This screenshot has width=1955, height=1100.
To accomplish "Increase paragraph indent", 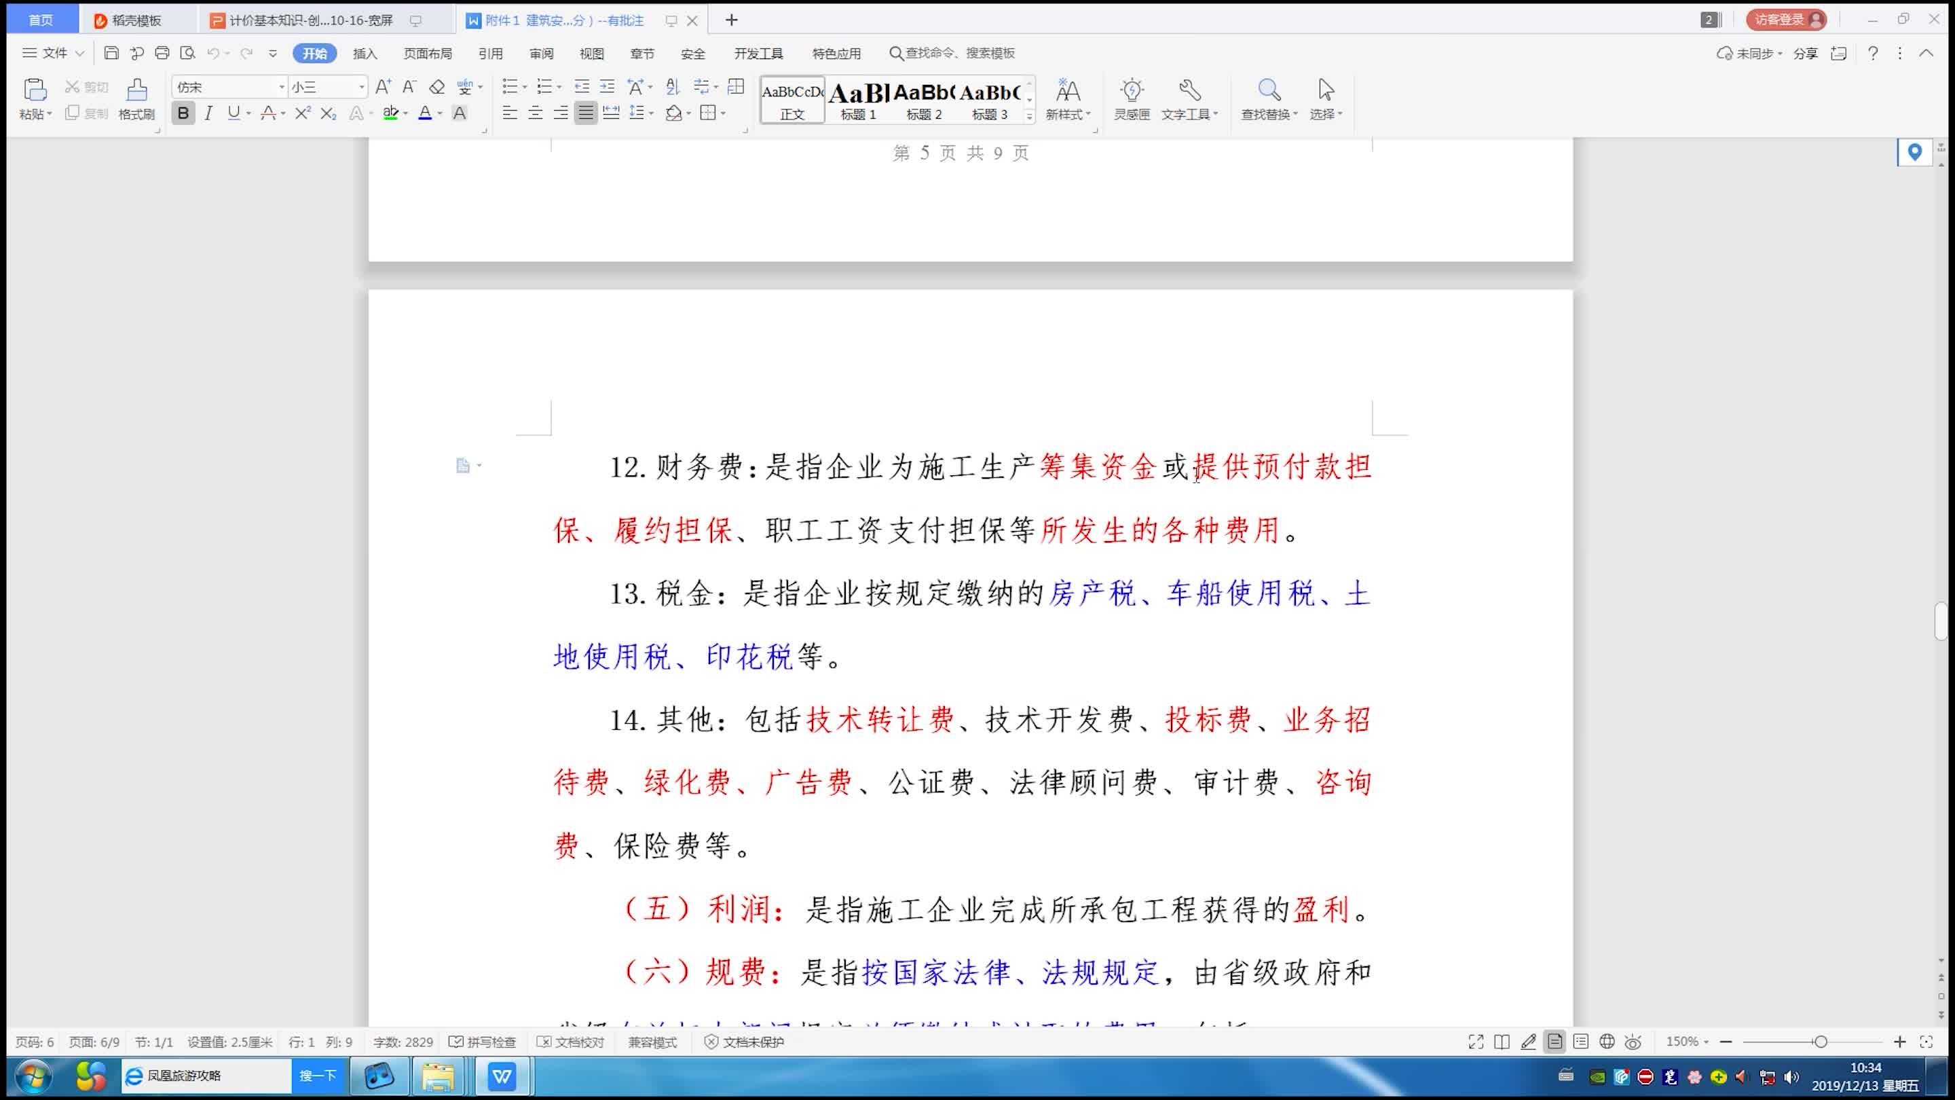I will [607, 86].
